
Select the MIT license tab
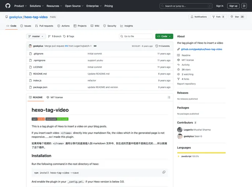[x=55, y=97]
